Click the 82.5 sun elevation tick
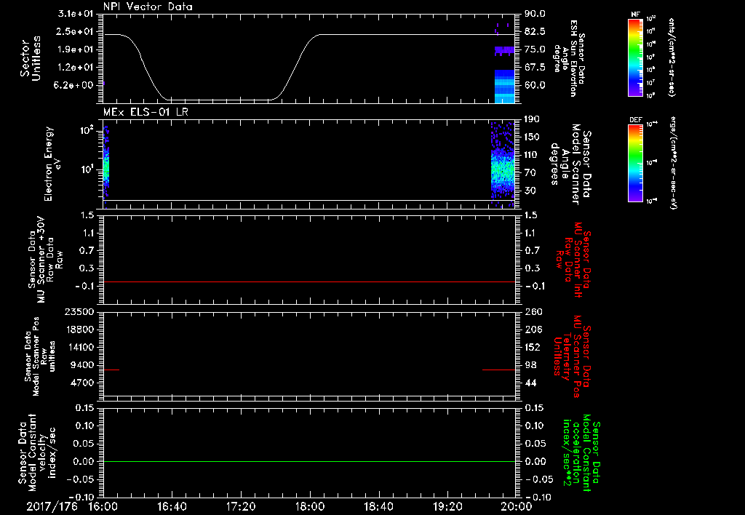Image resolution: width=745 pixels, height=515 pixels. click(x=535, y=31)
